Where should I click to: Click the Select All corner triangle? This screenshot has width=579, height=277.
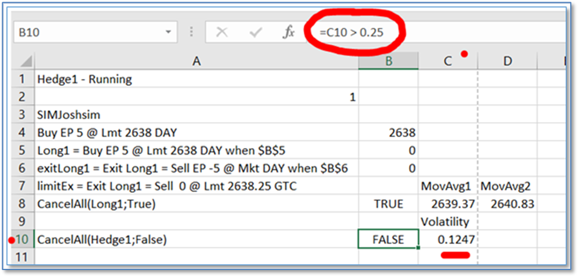click(25, 61)
